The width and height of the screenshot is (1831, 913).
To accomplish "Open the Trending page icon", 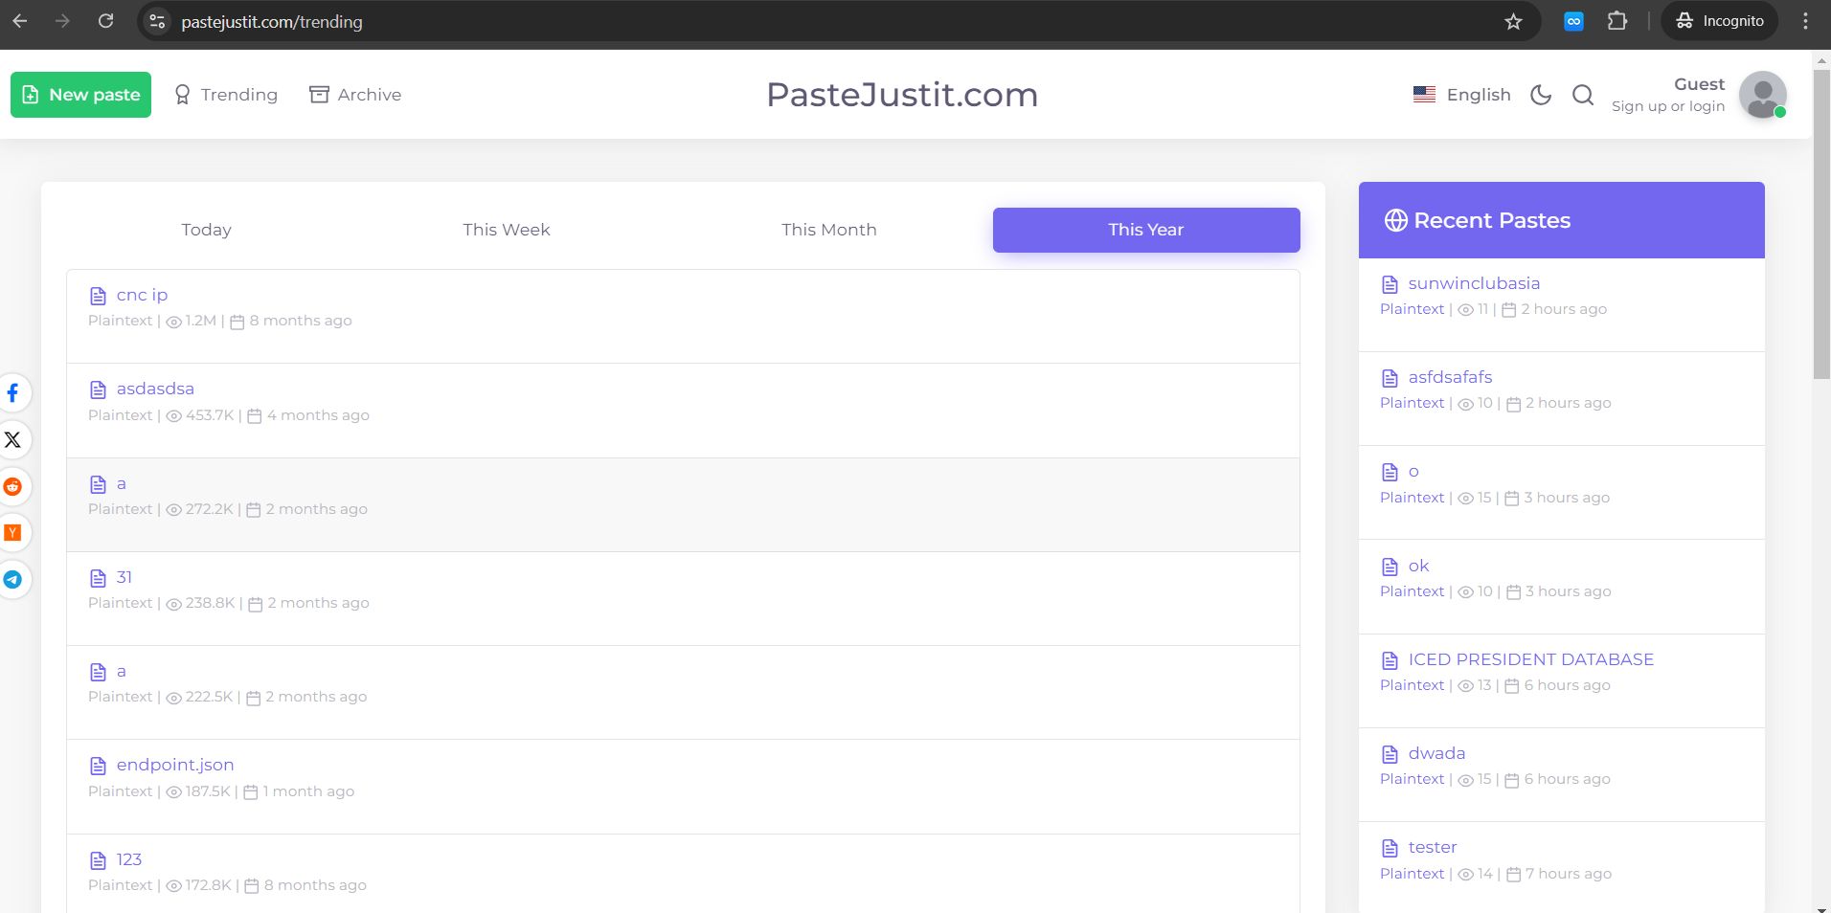I will point(182,94).
